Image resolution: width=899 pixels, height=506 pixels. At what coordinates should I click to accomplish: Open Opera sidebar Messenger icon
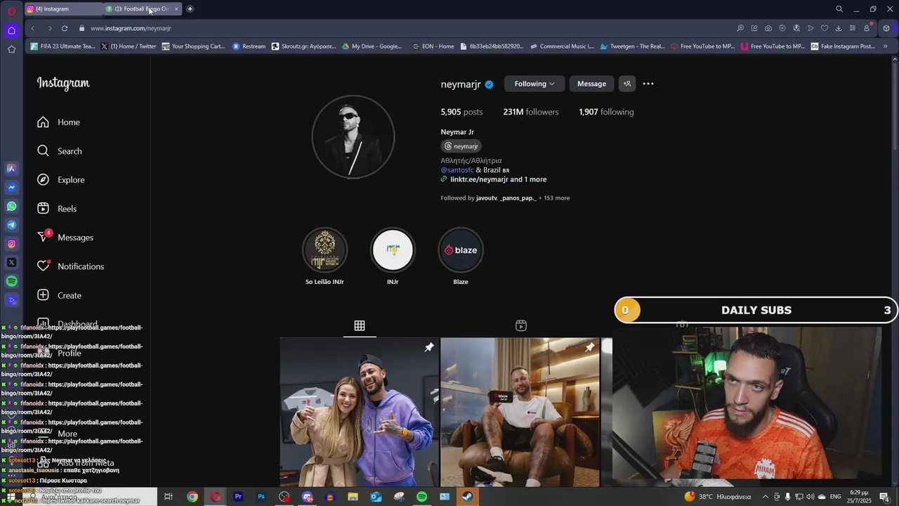click(11, 187)
